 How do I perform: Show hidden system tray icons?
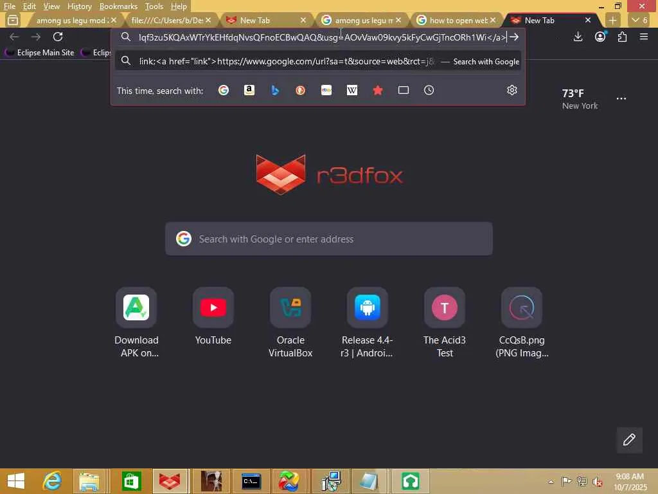551,481
